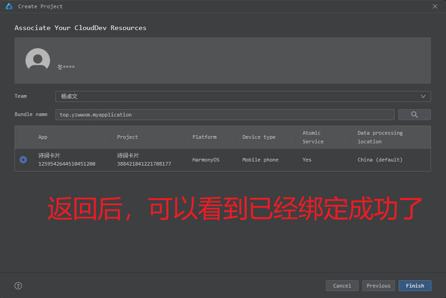The height and width of the screenshot is (298, 446).
Task: Click the Bundle name input field
Action: click(225, 115)
